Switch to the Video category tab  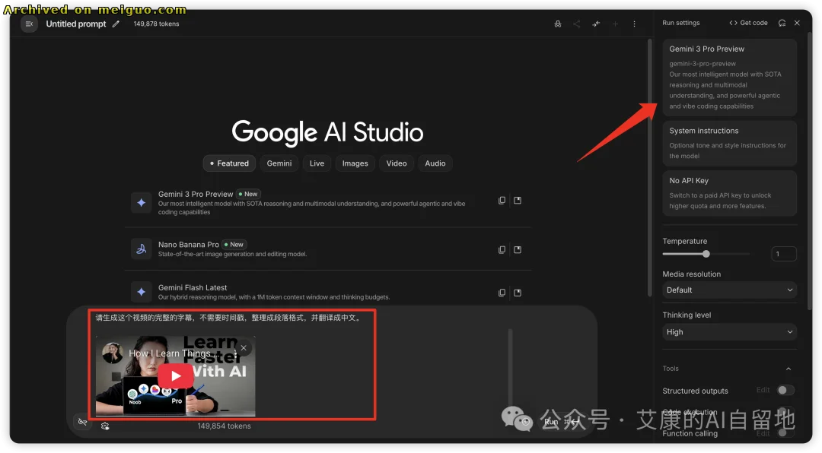point(396,163)
